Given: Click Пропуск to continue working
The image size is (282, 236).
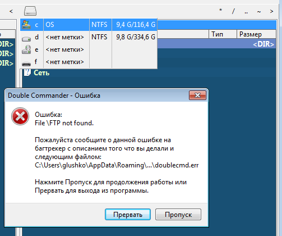Looking at the screenshot, I should 178,215.
